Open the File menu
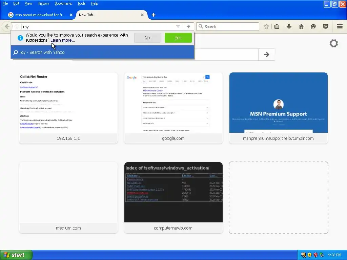Image resolution: width=347 pixels, height=260 pixels. pos(5,3)
